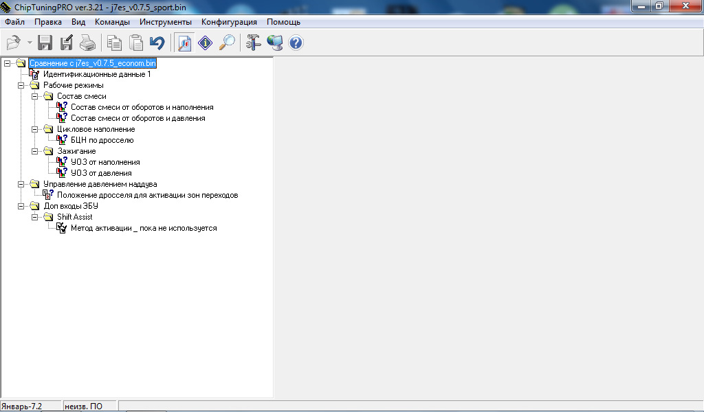The height and width of the screenshot is (412, 704).
Task: Click the map icon beside УОЗ от наполнения
Action: (x=62, y=162)
